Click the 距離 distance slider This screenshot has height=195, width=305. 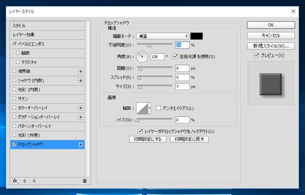155,68
